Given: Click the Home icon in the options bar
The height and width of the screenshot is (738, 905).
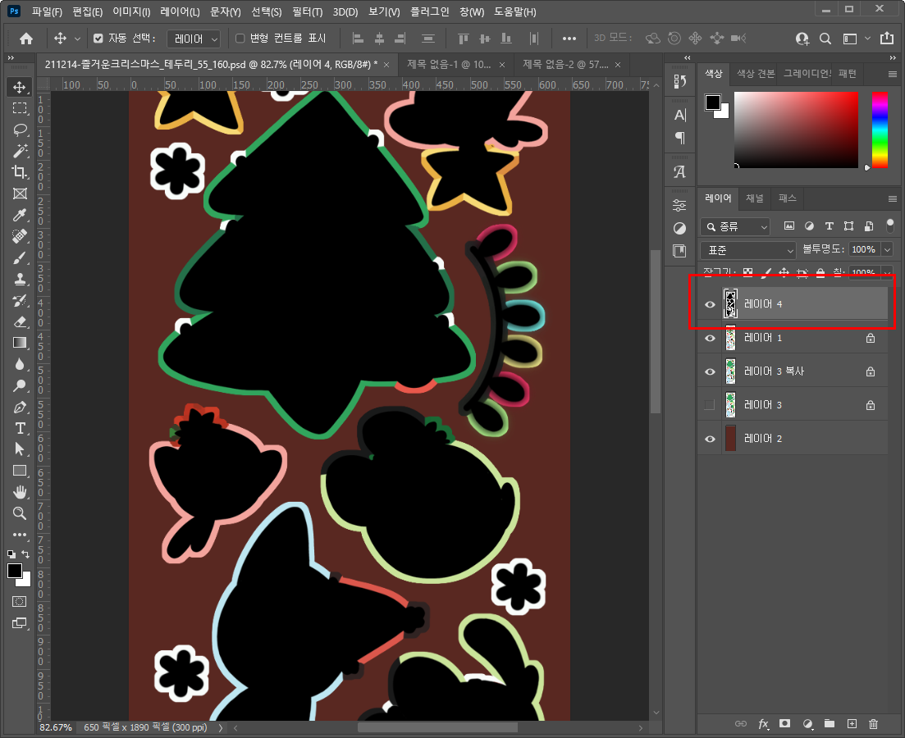Looking at the screenshot, I should (26, 39).
